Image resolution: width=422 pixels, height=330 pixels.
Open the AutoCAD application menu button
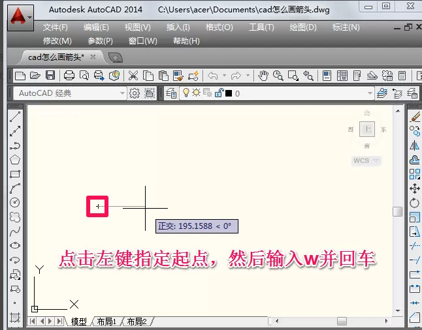click(20, 18)
